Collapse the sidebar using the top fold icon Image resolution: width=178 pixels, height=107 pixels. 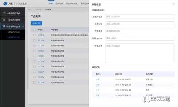pyautogui.click(x=13, y=9)
